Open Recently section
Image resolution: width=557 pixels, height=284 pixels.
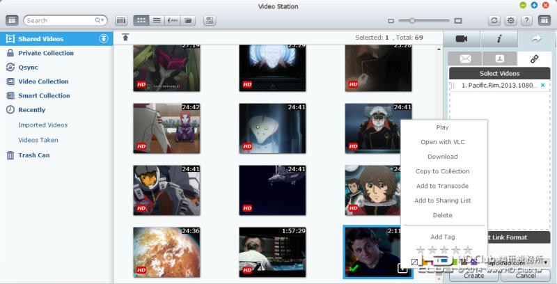click(x=31, y=110)
